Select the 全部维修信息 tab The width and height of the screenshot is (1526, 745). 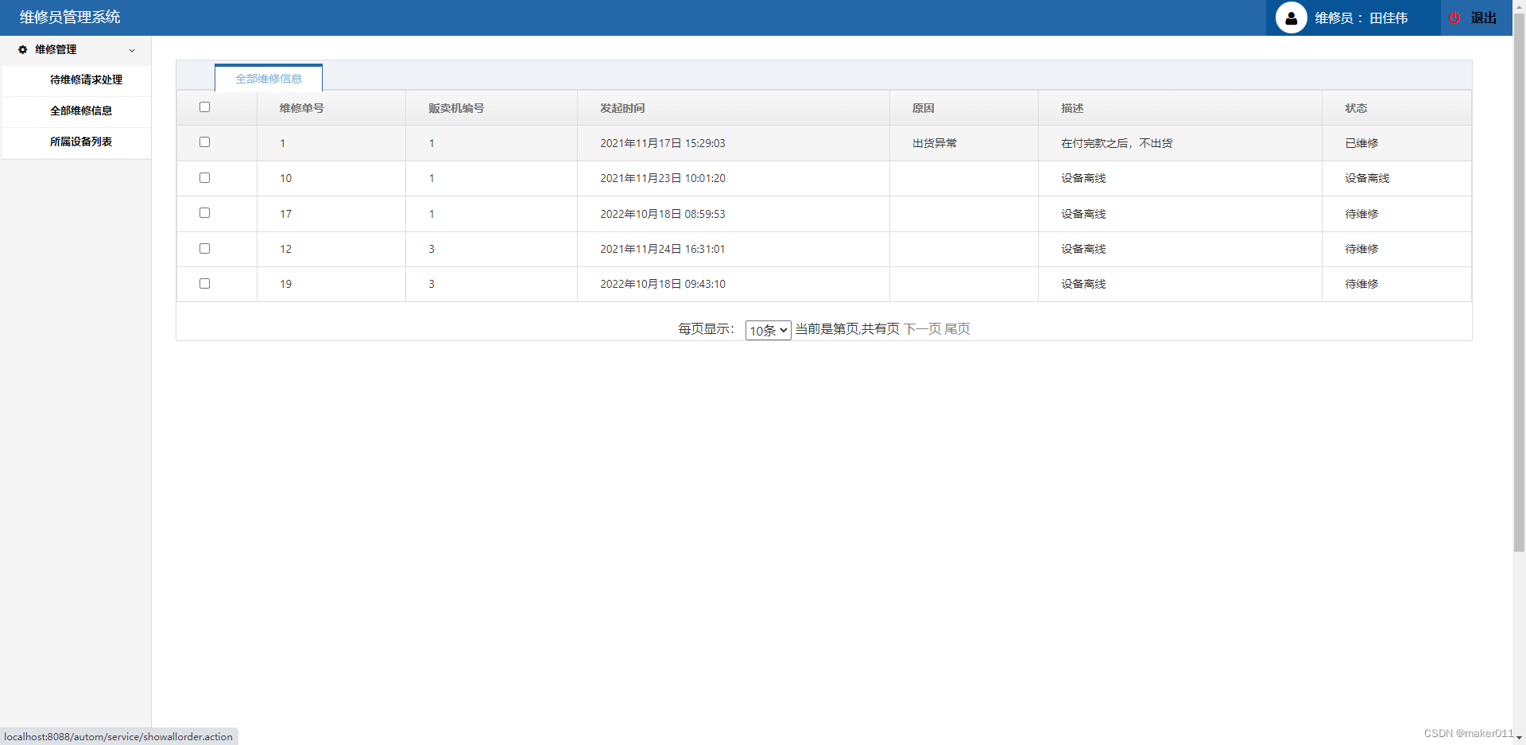pyautogui.click(x=269, y=78)
